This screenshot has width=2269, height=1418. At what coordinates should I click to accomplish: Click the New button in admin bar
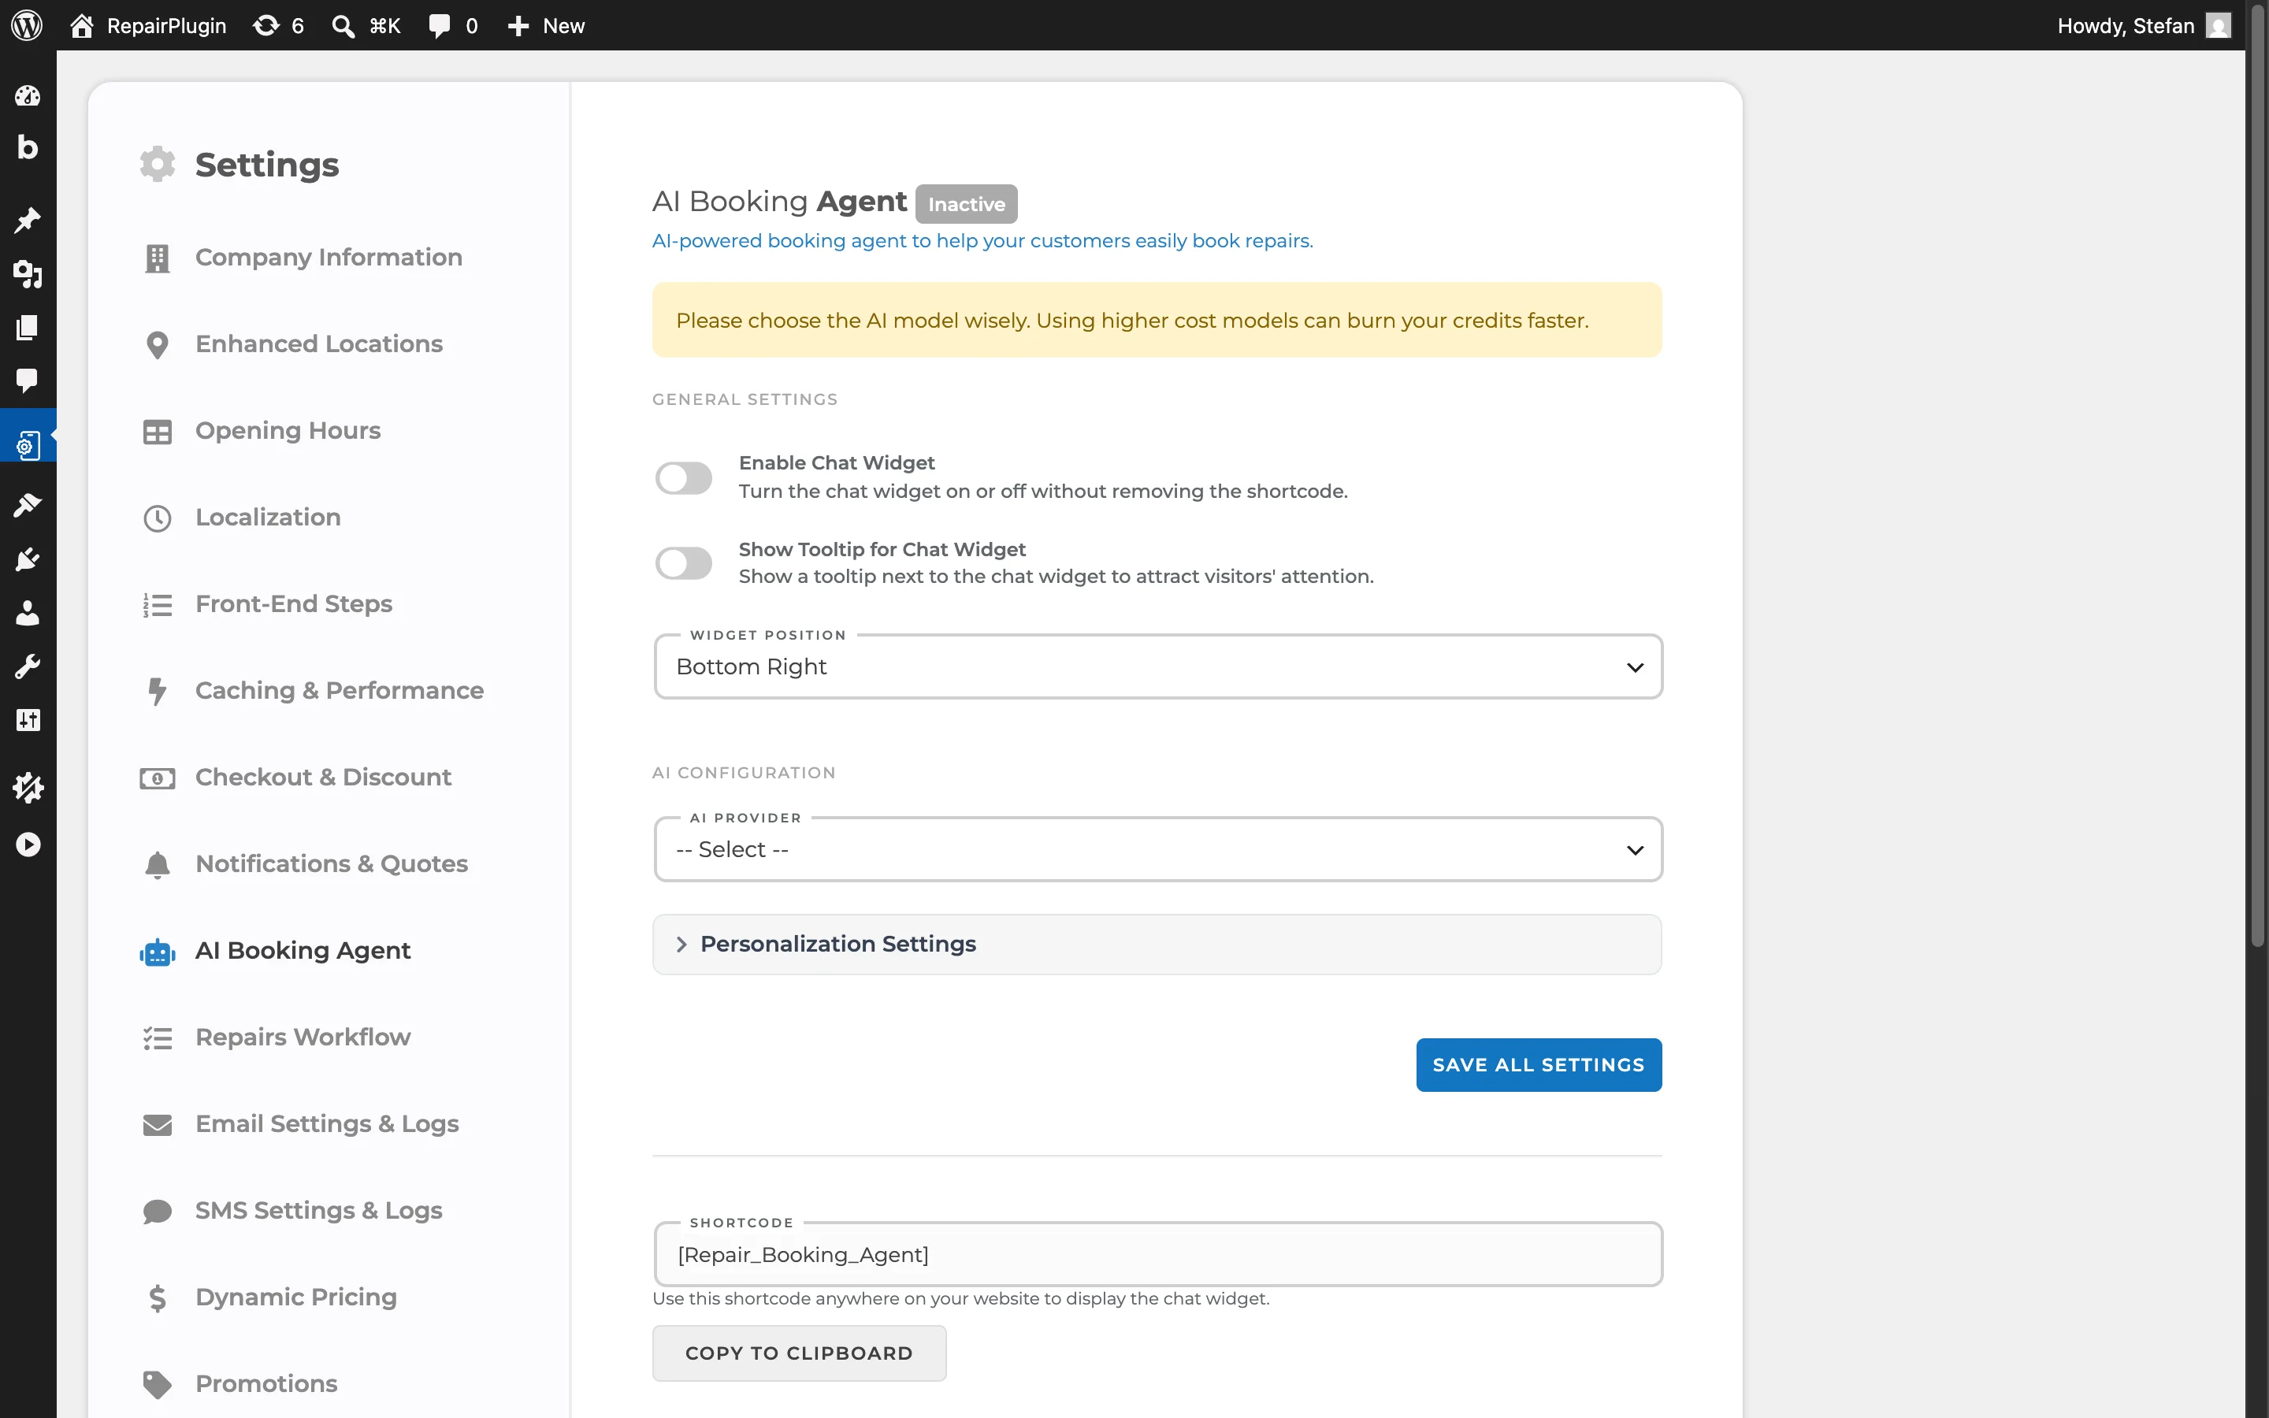click(546, 25)
